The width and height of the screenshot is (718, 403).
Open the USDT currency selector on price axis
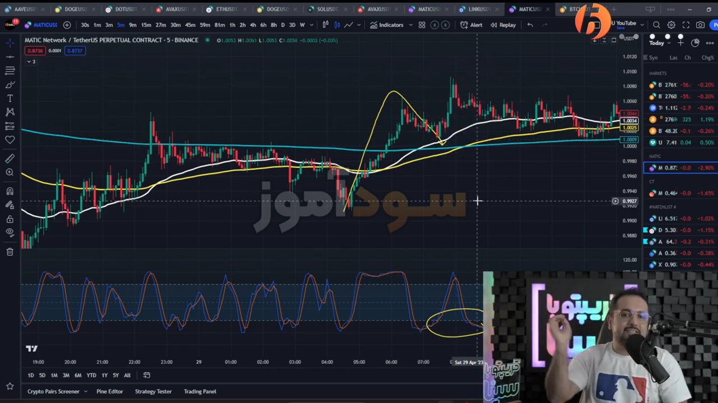(629, 38)
